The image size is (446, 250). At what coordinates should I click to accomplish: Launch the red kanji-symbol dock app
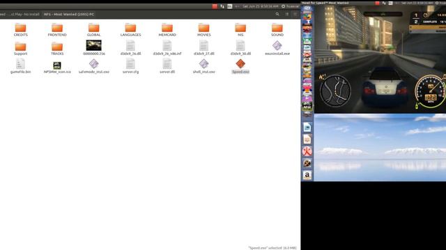click(x=307, y=151)
